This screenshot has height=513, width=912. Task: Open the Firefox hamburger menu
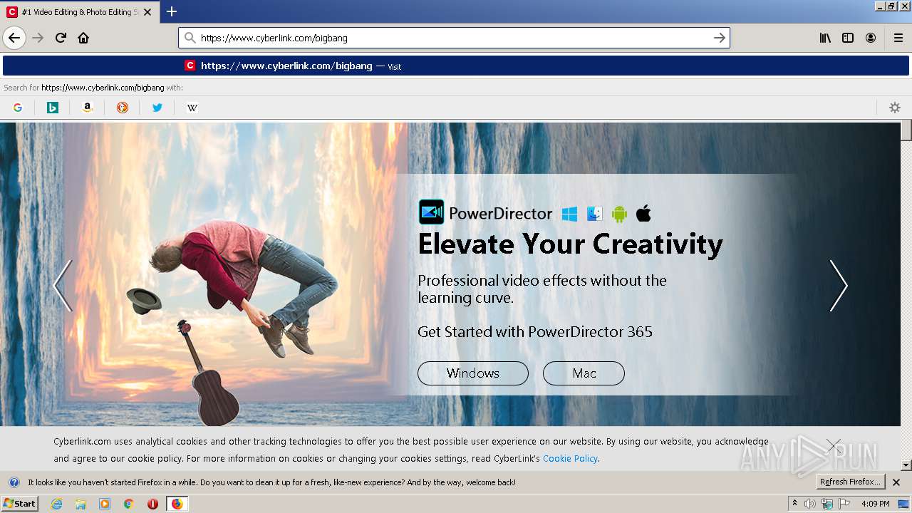898,38
